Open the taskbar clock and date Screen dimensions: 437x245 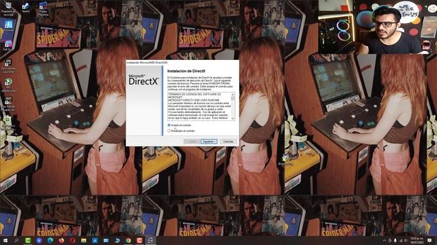416,240
